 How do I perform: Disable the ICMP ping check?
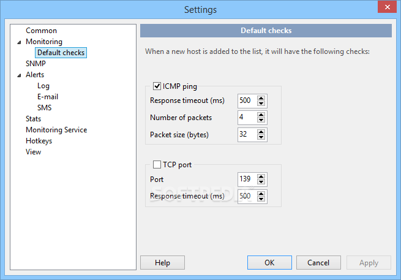coord(157,86)
